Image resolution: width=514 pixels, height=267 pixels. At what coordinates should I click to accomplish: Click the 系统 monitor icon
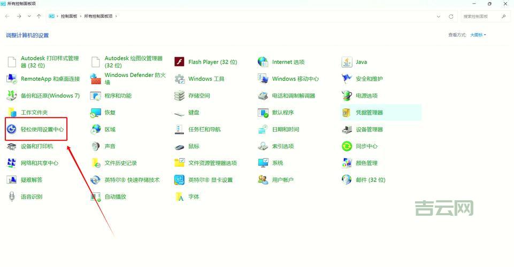(263, 163)
